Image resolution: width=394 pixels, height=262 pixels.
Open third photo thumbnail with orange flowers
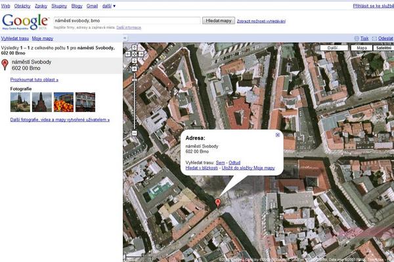tap(64, 102)
